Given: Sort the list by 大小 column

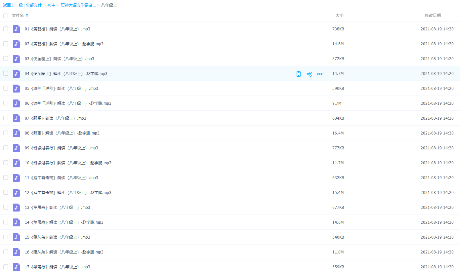Looking at the screenshot, I should tap(339, 16).
